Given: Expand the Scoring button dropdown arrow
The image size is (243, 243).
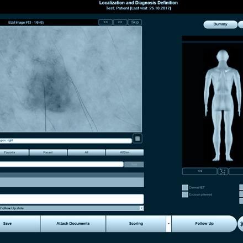Looking at the screenshot, I should coord(168,224).
